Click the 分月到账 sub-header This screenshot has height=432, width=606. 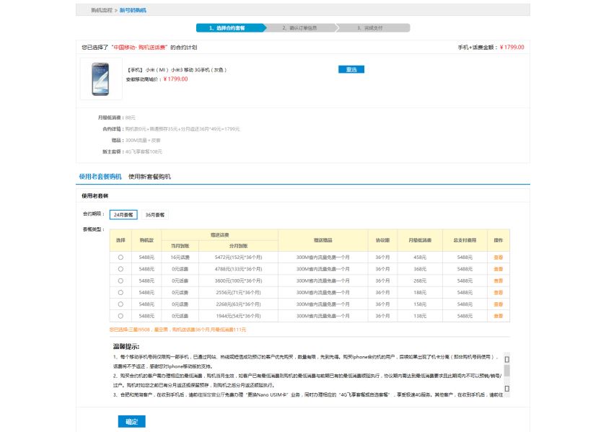pyautogui.click(x=239, y=246)
